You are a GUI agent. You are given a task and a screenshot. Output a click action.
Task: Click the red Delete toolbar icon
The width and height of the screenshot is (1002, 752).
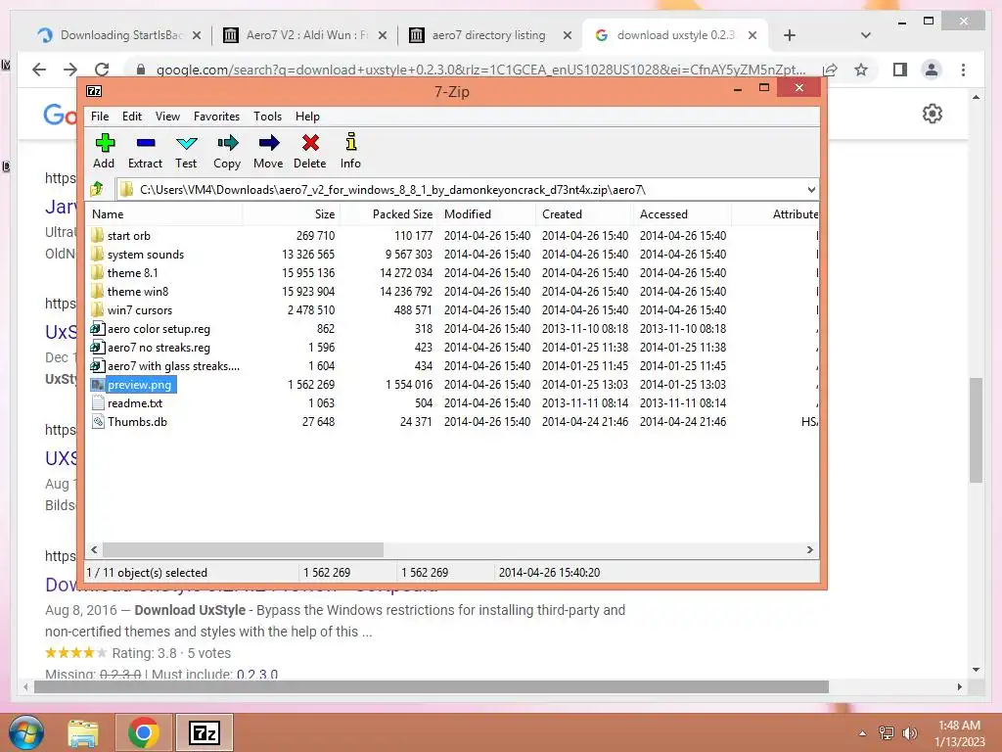pyautogui.click(x=310, y=151)
